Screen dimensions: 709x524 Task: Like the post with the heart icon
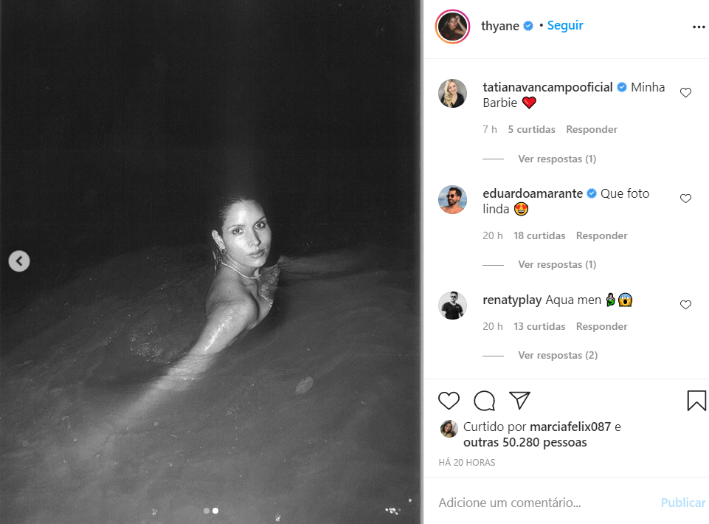[449, 401]
